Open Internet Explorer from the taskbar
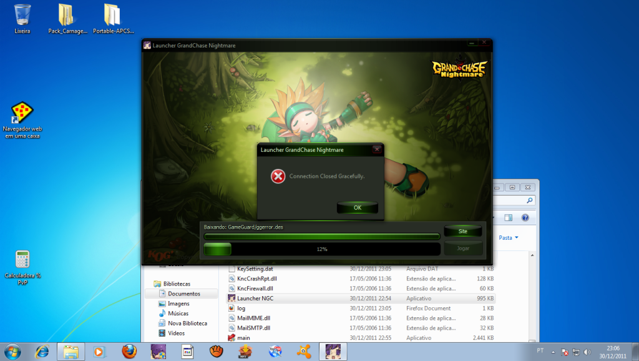Image resolution: width=639 pixels, height=361 pixels. click(42, 351)
